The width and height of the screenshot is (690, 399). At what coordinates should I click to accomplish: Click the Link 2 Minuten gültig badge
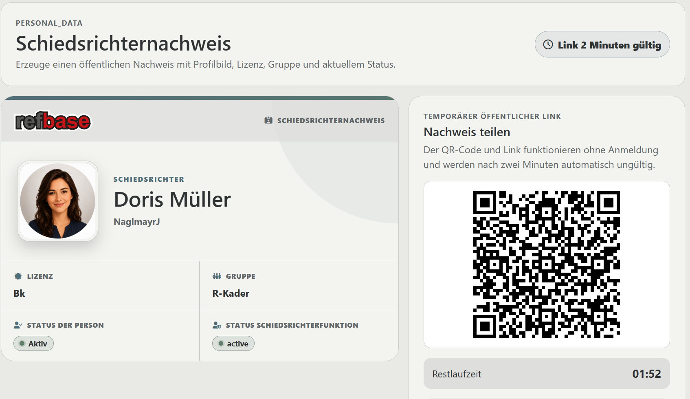tap(602, 44)
